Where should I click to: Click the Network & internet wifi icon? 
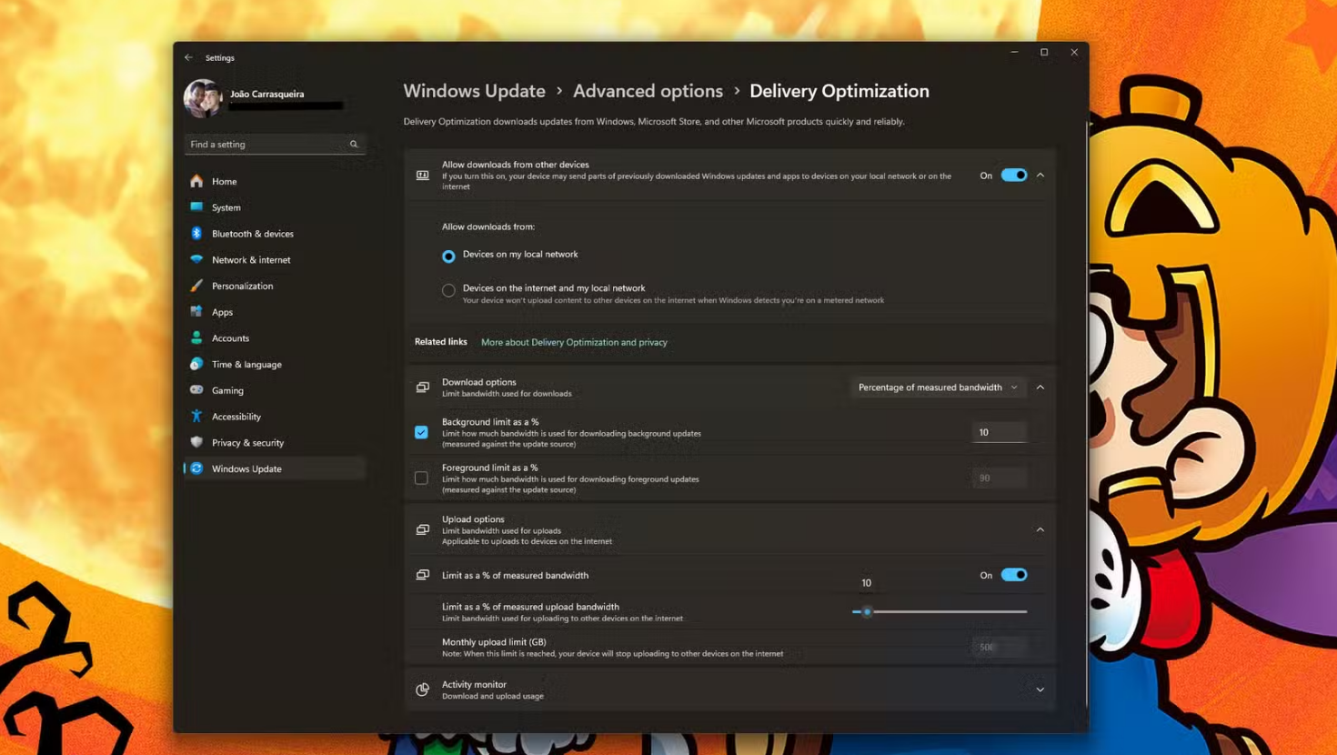(196, 259)
